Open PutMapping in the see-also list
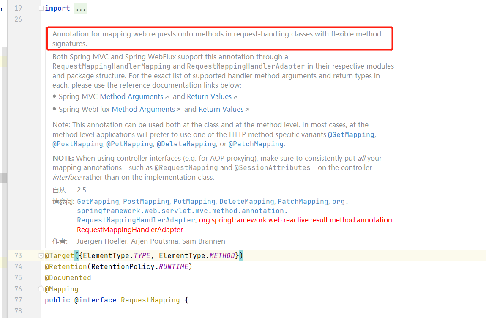486x318 pixels. pyautogui.click(x=194, y=201)
